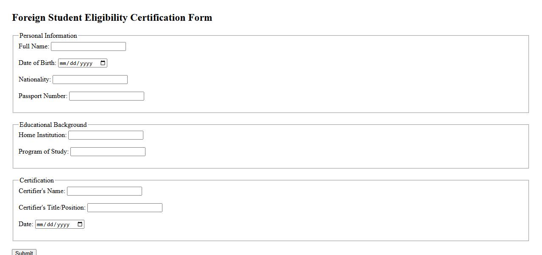Focus the Nationality input box
The image size is (542, 255).
90,80
